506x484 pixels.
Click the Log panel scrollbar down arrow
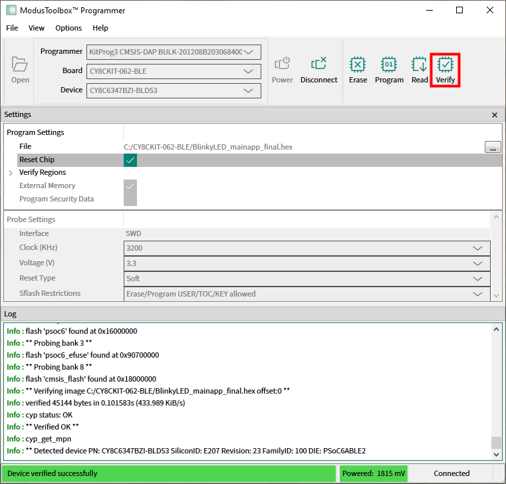tap(495, 454)
